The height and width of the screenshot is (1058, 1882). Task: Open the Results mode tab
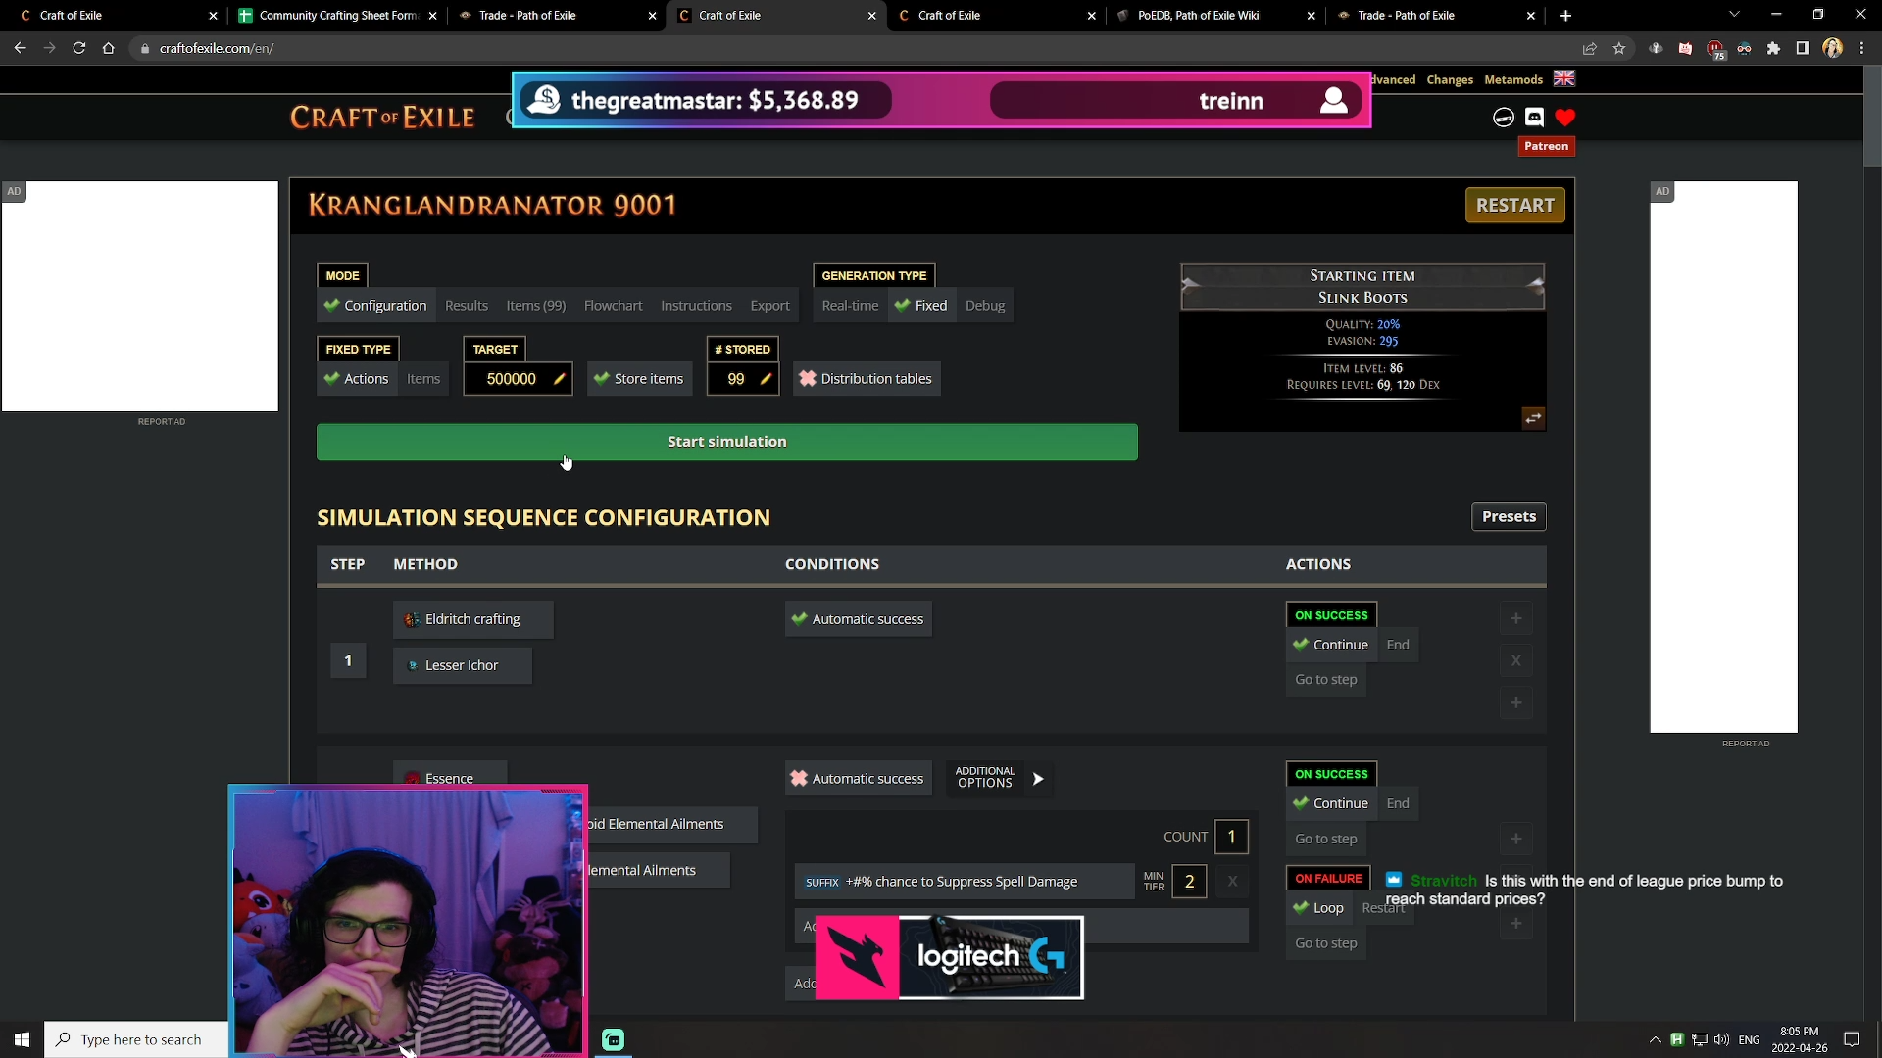click(466, 306)
